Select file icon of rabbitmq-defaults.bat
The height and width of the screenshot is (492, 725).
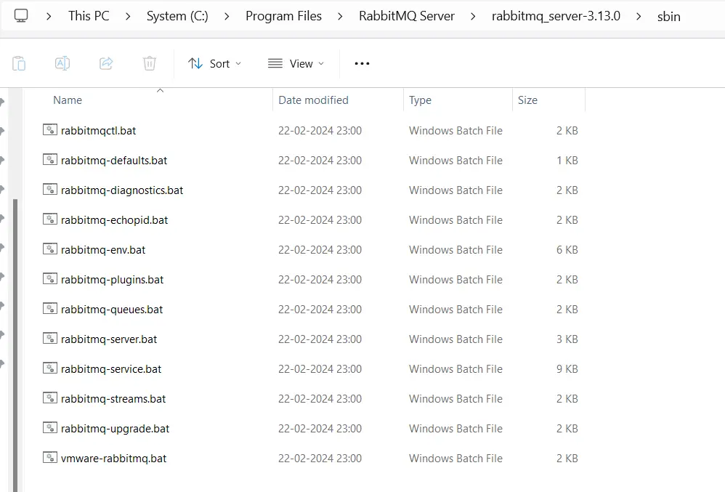[50, 160]
